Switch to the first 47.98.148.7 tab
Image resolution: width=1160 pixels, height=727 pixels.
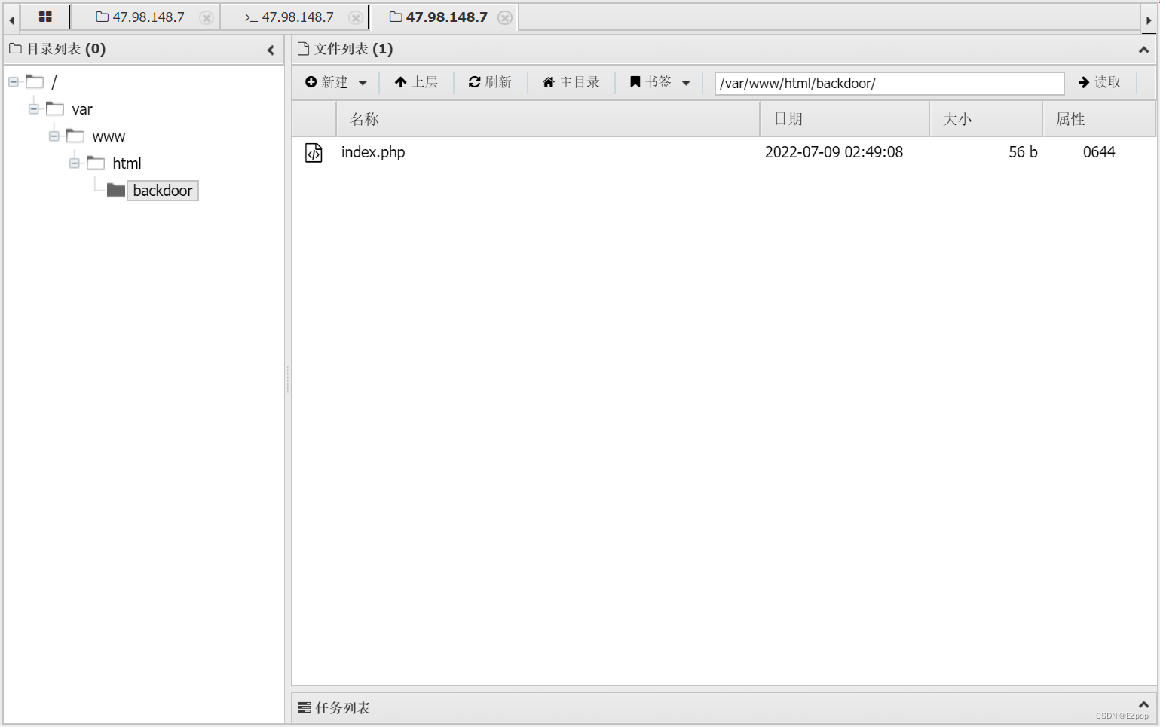[145, 16]
